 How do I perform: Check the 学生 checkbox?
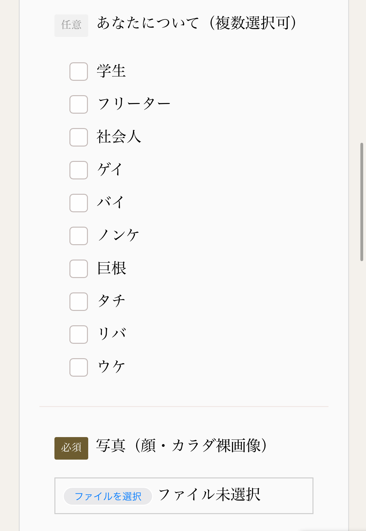(x=79, y=72)
